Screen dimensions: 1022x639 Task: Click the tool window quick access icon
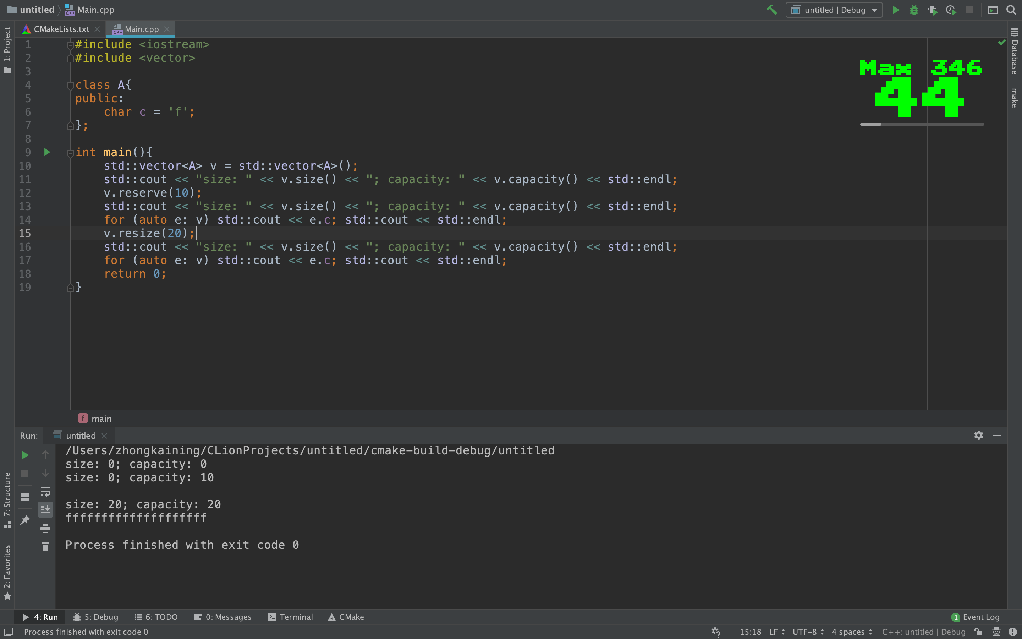[8, 632]
